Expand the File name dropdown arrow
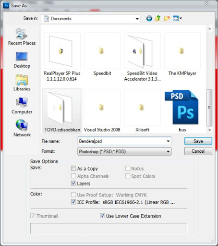218x246 pixels. 168,141
